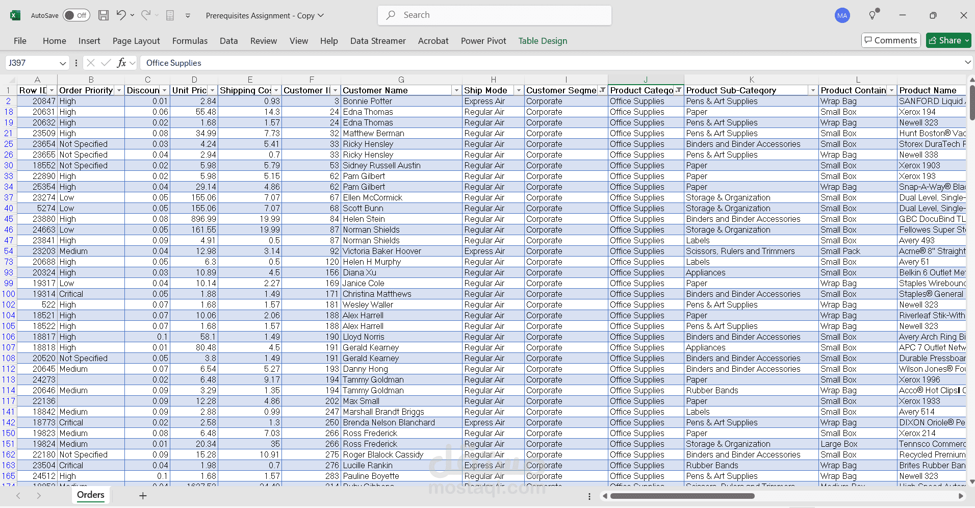
Task: Click the vertical scrollbar thumb
Action: [971, 103]
